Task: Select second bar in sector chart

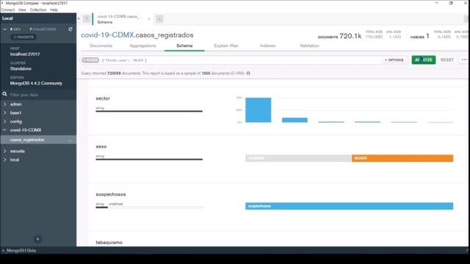Action: coord(294,120)
